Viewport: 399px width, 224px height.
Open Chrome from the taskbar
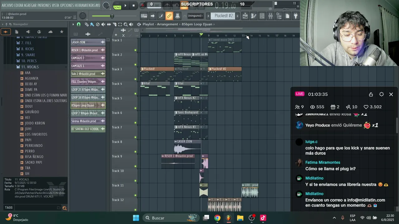point(217,218)
